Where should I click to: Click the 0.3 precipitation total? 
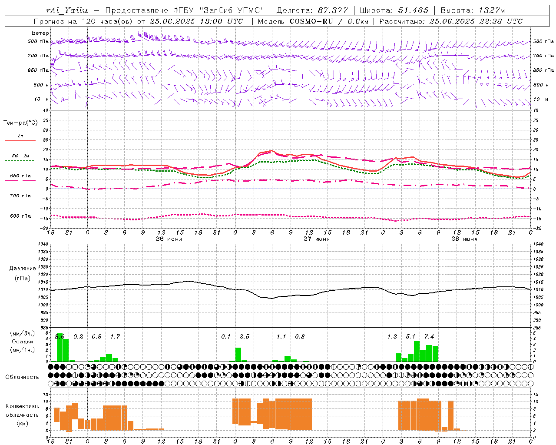(x=300, y=336)
